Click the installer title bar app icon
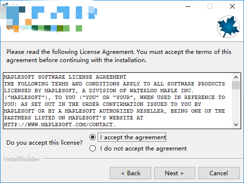The image size is (244, 183). click(x=5, y=5)
